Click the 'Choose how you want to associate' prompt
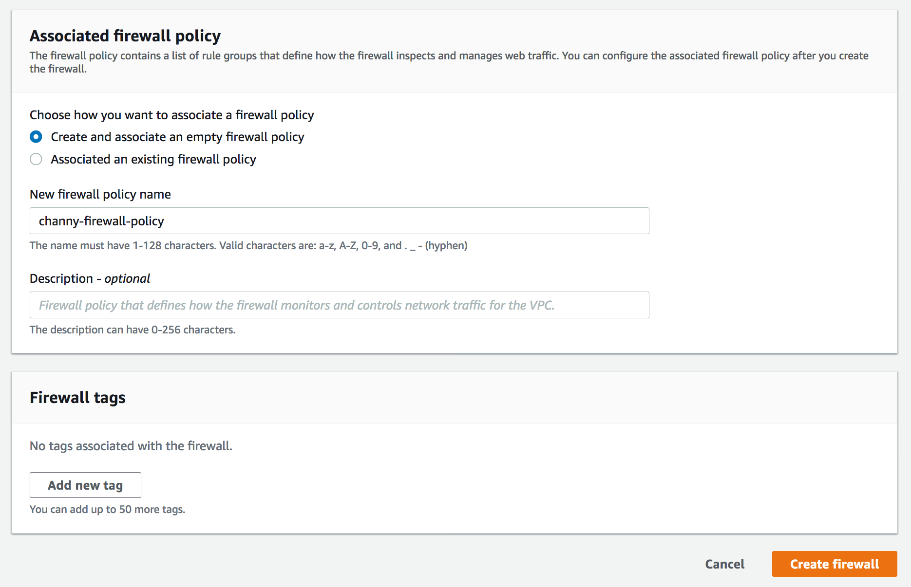This screenshot has height=587, width=911. click(x=171, y=115)
